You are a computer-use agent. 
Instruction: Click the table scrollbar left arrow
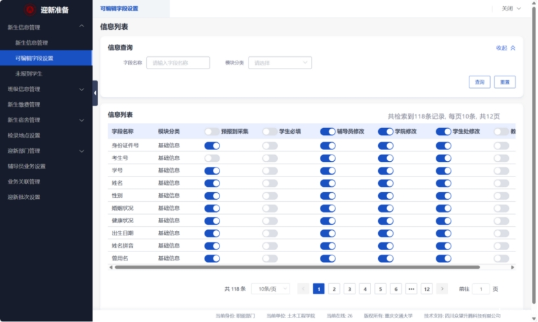pyautogui.click(x=111, y=267)
